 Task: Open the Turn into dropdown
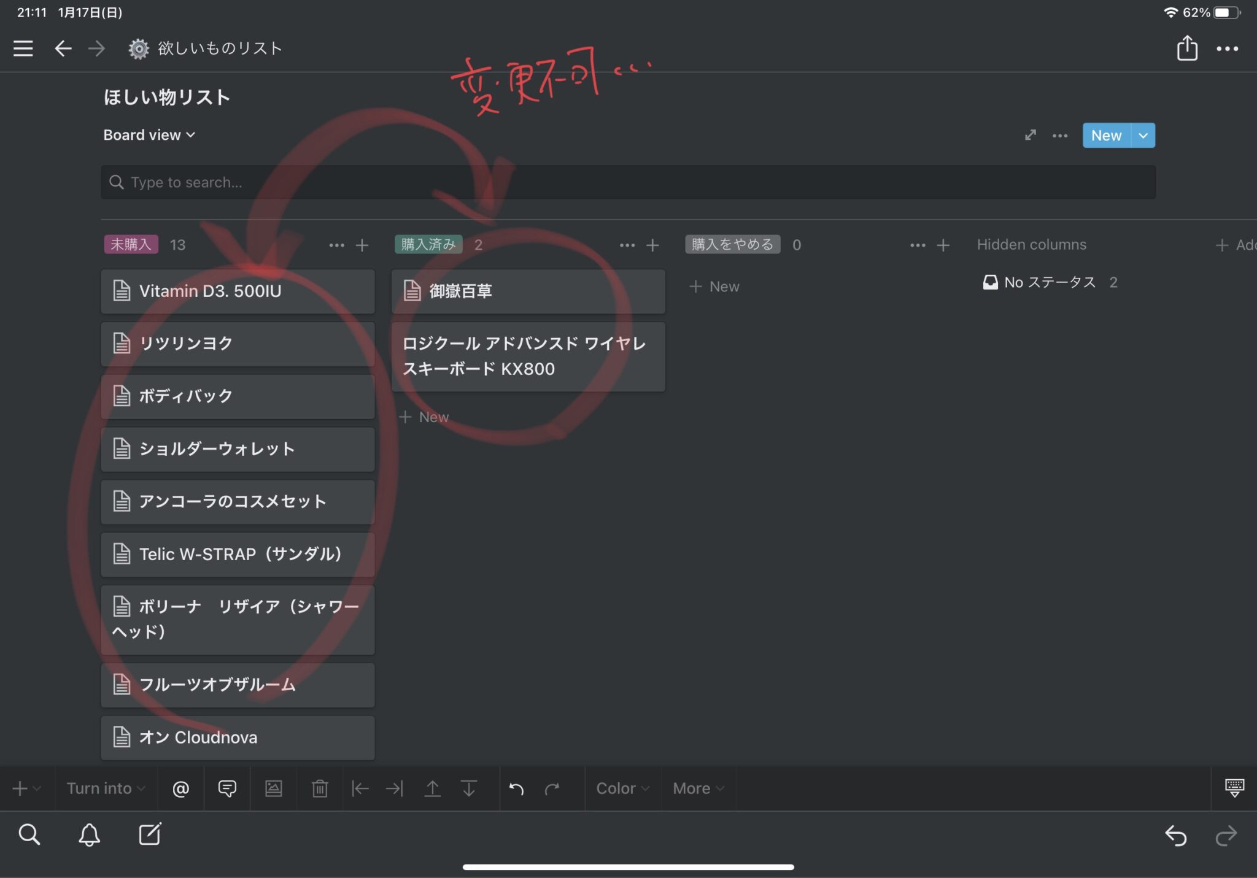104,788
